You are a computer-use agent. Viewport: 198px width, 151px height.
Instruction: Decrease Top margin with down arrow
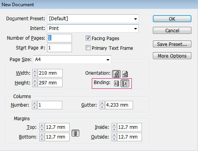pos(42,129)
